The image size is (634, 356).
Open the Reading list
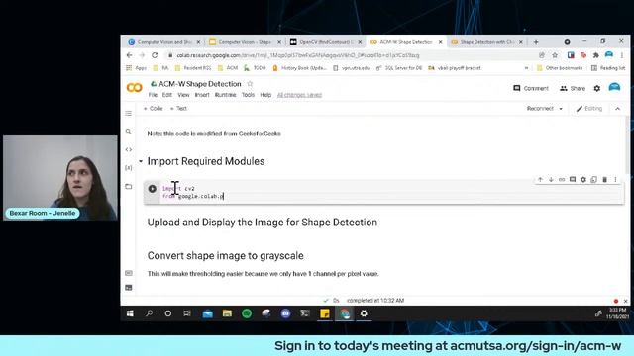coord(608,68)
